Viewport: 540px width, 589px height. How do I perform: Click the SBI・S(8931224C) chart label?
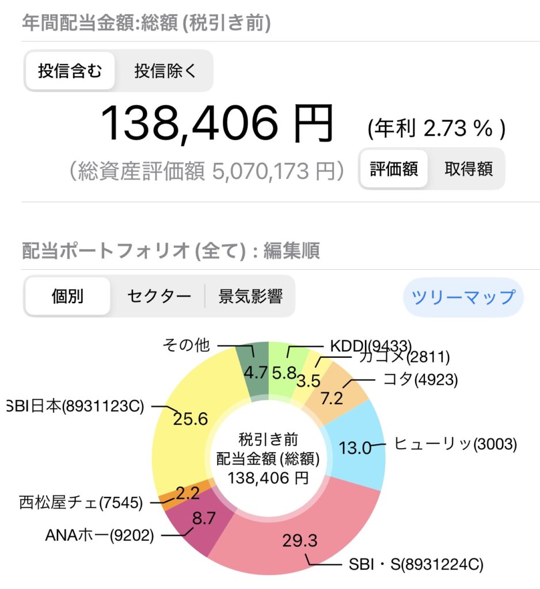tap(416, 564)
